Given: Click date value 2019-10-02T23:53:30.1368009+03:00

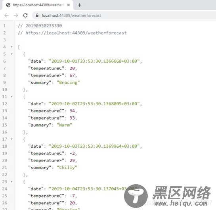Looking at the screenshot, I should (x=94, y=104).
